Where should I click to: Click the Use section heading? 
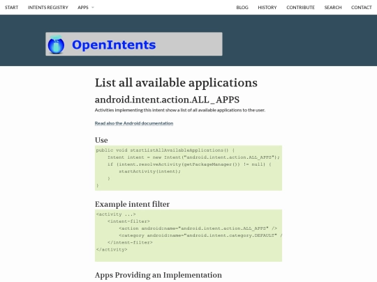pos(101,140)
